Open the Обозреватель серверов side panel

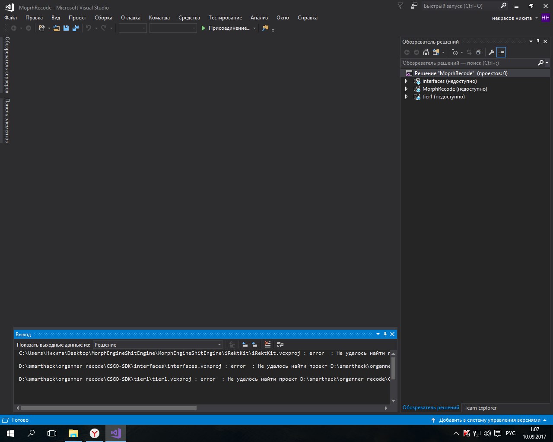coord(7,65)
